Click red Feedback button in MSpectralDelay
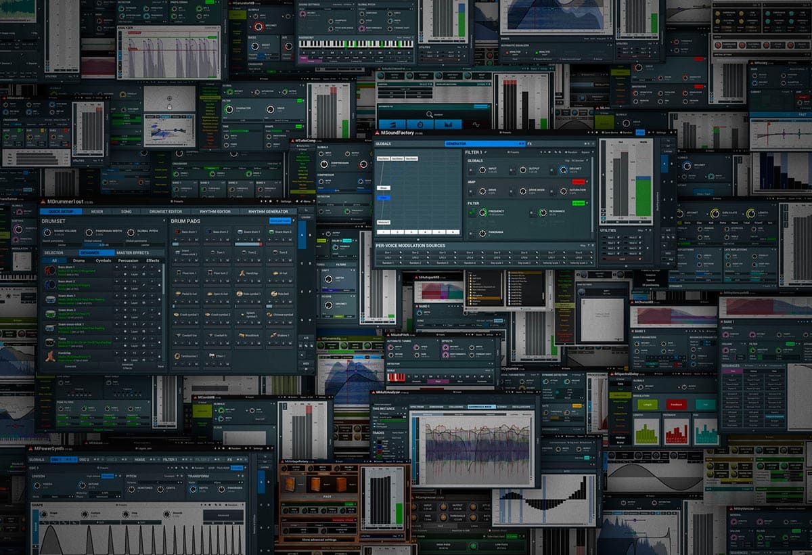Screen dimensions: 812x555 click(677, 405)
